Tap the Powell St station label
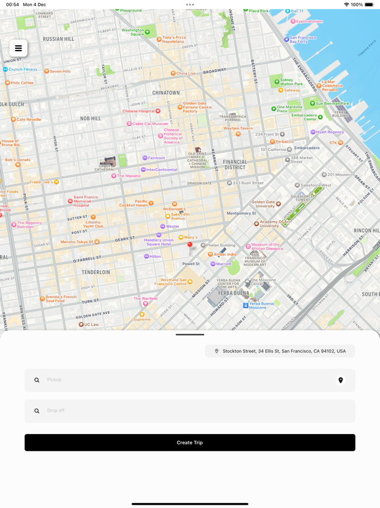 pos(191,264)
